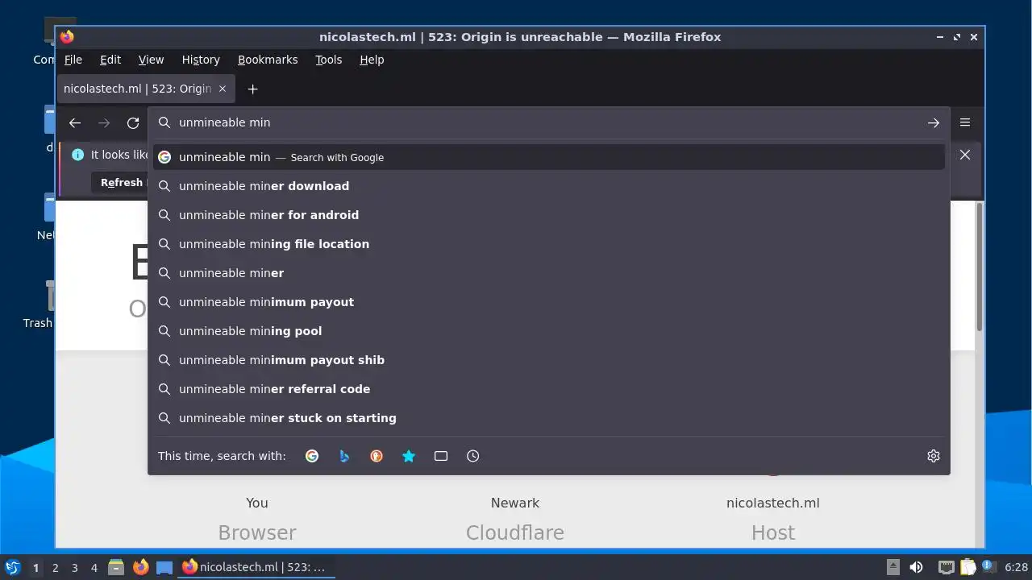Image resolution: width=1032 pixels, height=580 pixels.
Task: Pick suggestion 'unmineable miner referral code'
Action: click(548, 389)
